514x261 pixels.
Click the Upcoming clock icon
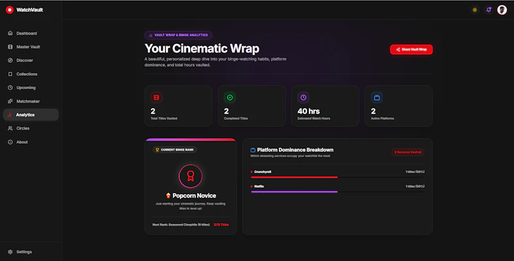pos(10,88)
